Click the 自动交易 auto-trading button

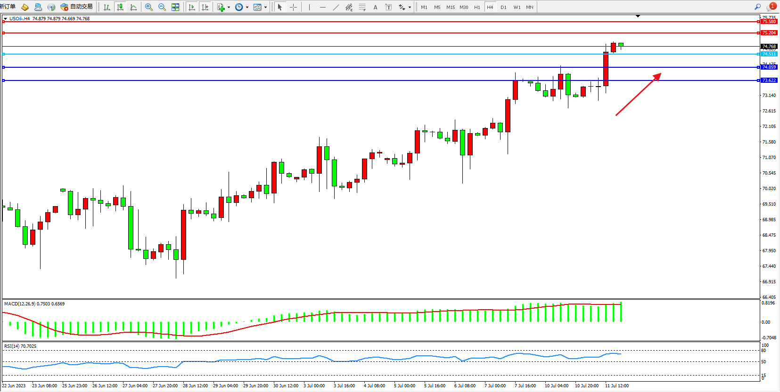pos(77,7)
